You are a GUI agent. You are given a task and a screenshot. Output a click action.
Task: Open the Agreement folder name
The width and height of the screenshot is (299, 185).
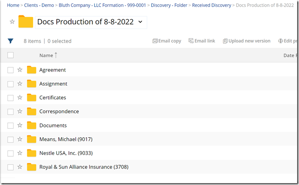(x=52, y=70)
